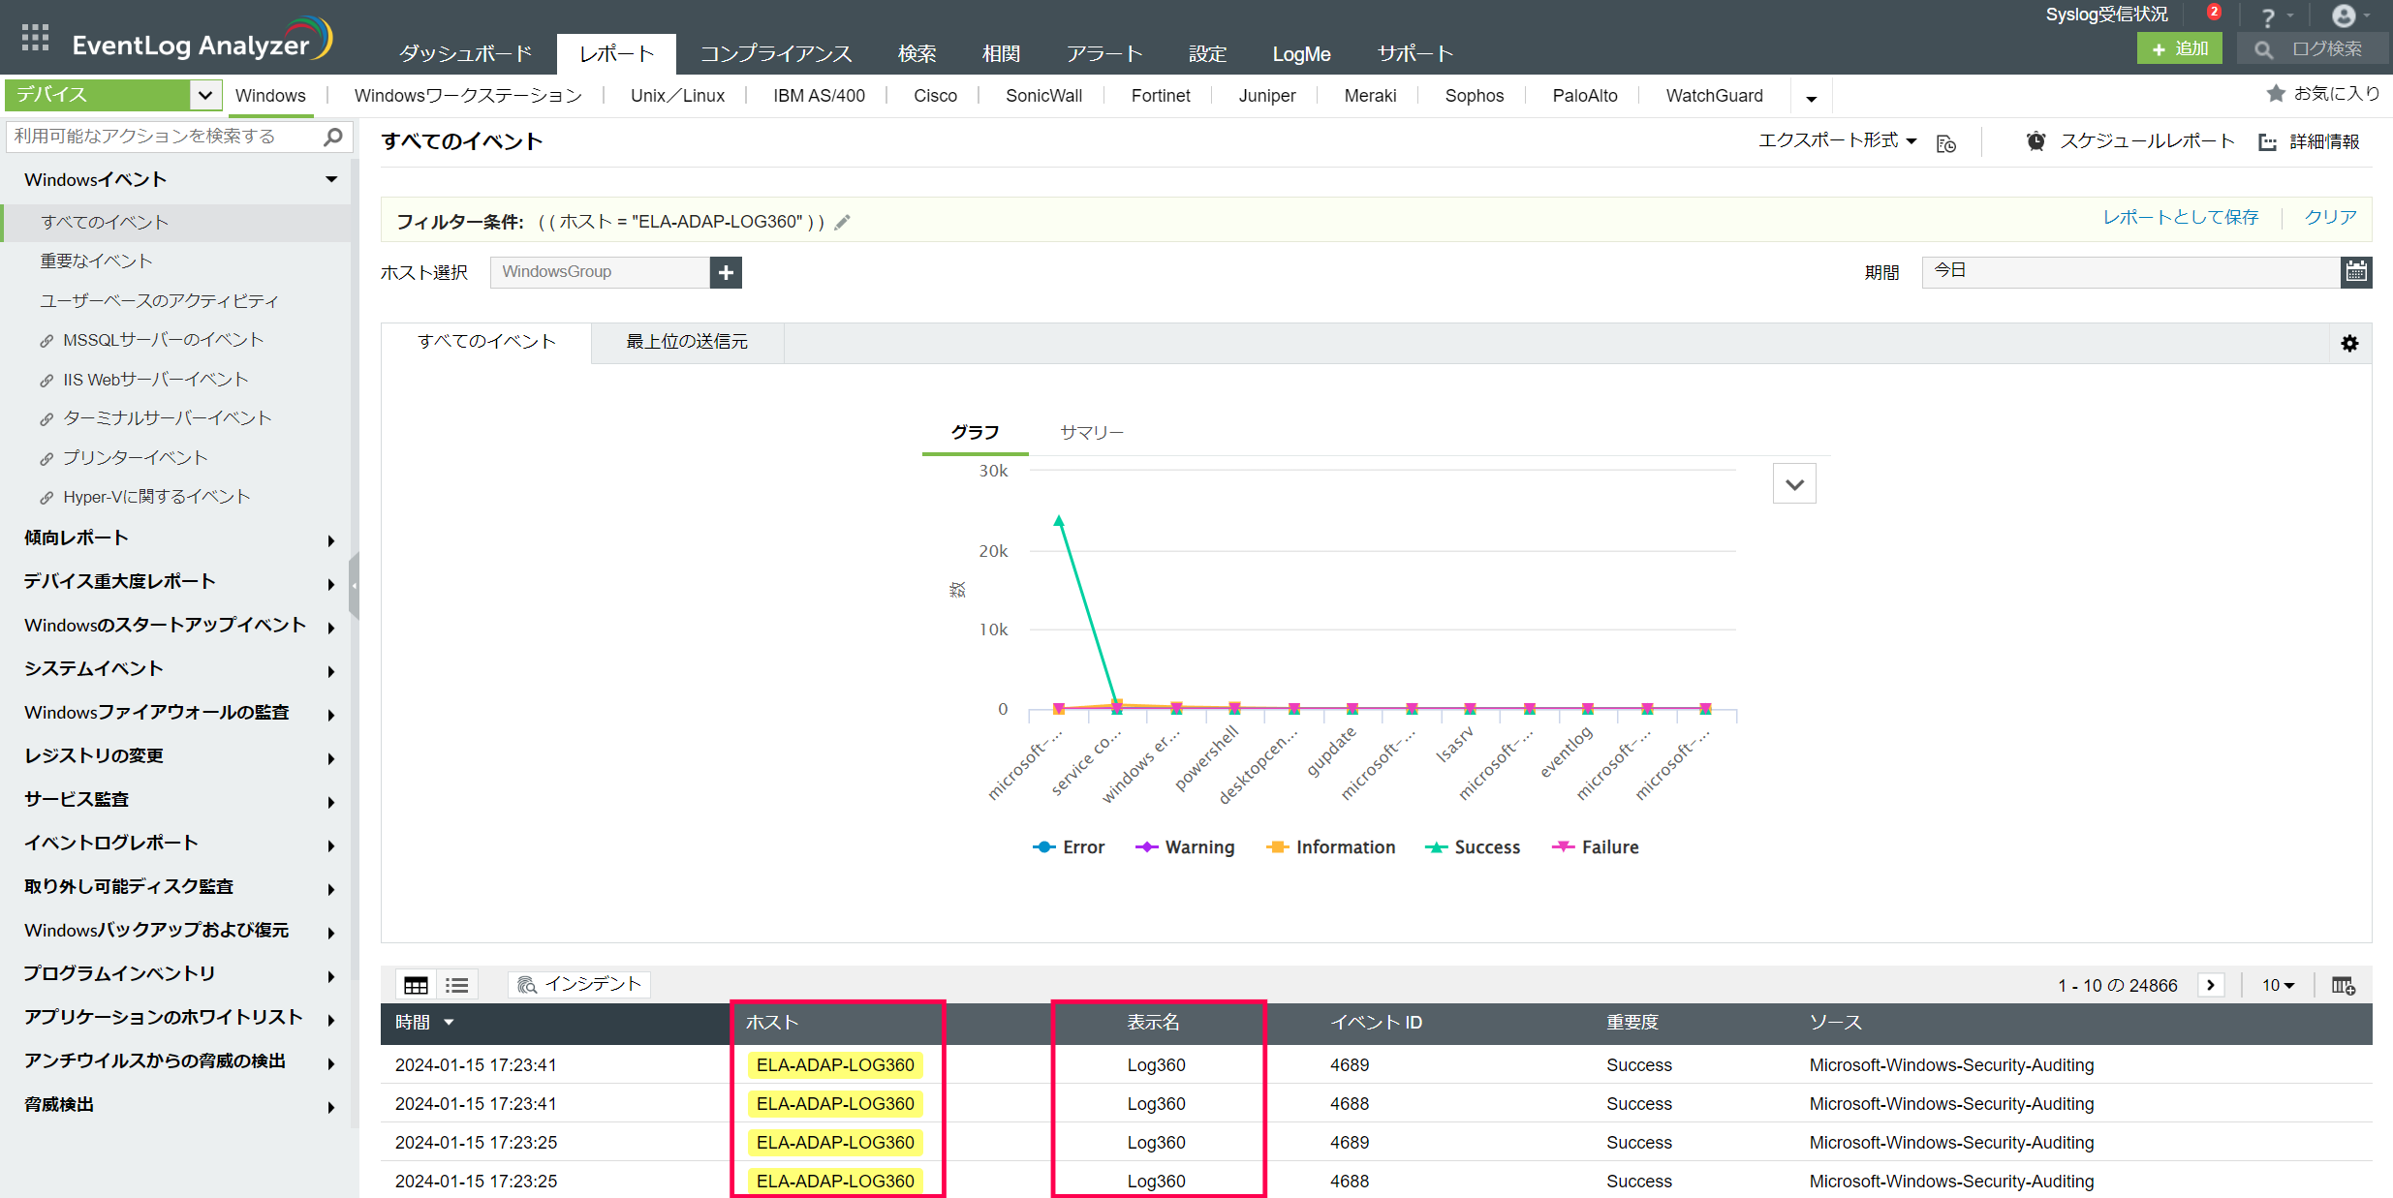The height and width of the screenshot is (1198, 2393).
Task: Click レポートとして保存 link
Action: (2180, 218)
